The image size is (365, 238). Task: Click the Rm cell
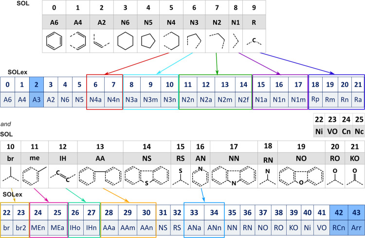pyautogui.click(x=330, y=100)
